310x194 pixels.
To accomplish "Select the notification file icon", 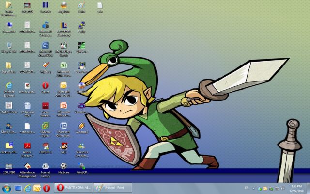I will 27,128.
